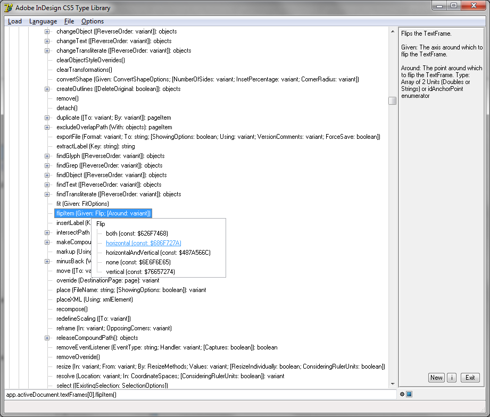This screenshot has height=417, width=490.
Task: Click the 'i' info button
Action: click(452, 378)
